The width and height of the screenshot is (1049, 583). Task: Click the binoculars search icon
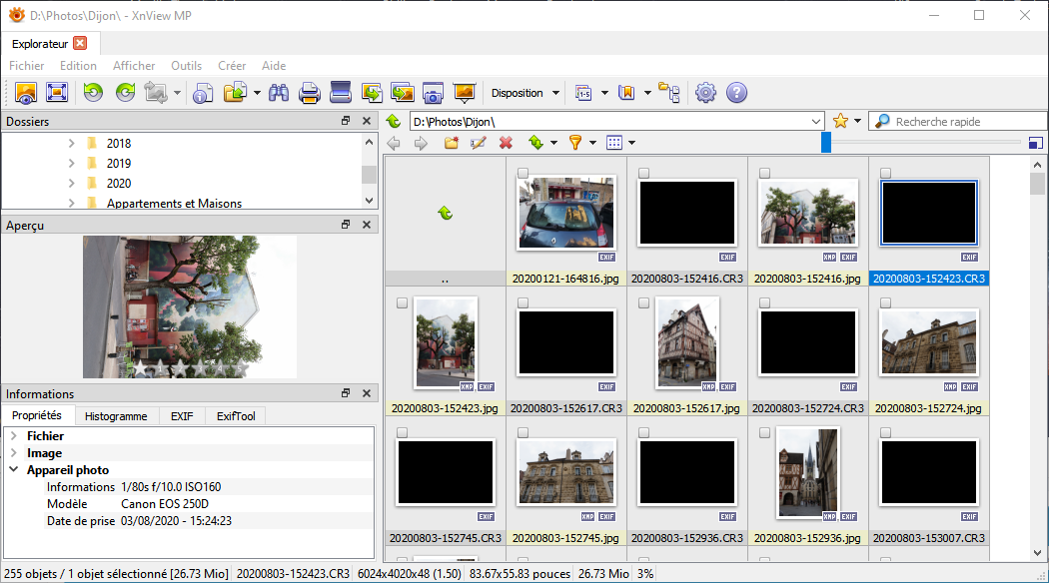pyautogui.click(x=279, y=93)
